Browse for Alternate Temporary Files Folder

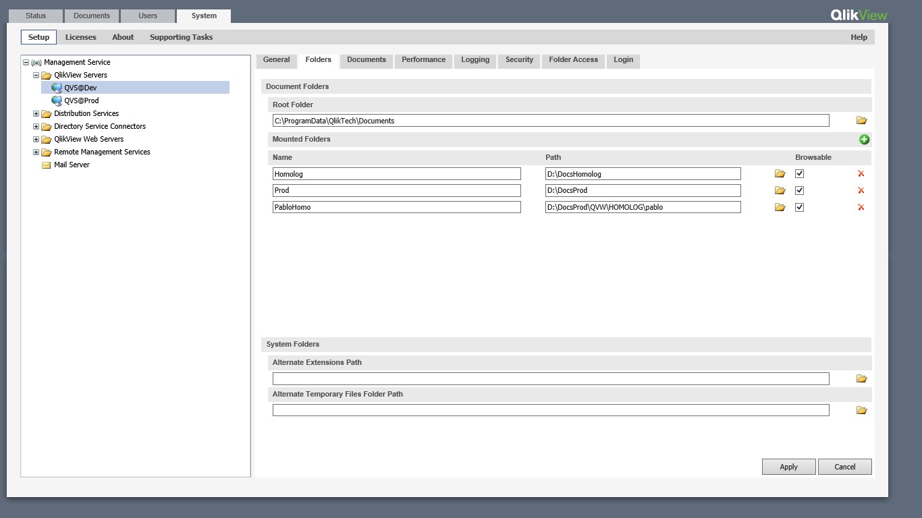(x=861, y=411)
